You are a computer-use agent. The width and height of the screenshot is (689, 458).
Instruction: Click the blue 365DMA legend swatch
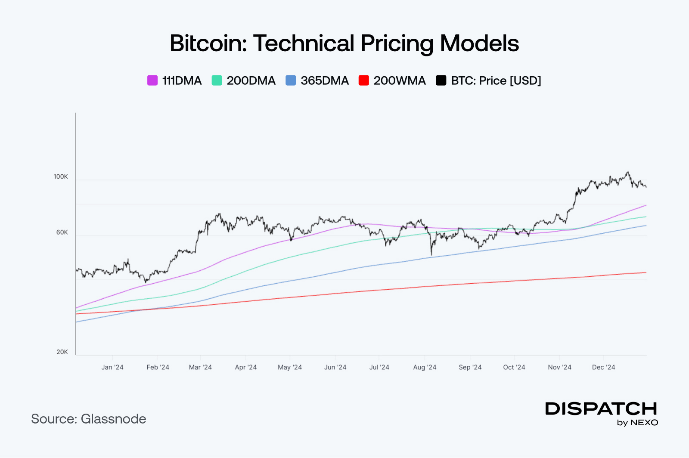(291, 80)
